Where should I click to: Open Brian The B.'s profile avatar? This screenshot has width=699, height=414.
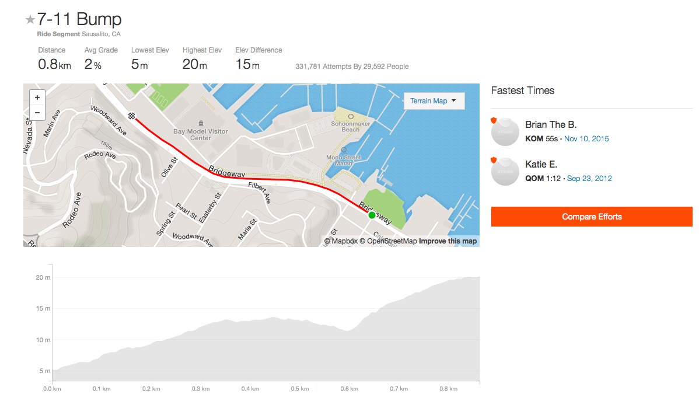[x=505, y=131]
